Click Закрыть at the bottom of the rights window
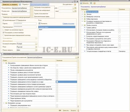This screenshot has width=130, height=112. pos(73,110)
